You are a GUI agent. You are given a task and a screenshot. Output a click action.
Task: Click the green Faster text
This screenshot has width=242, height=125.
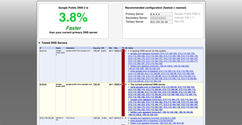pyautogui.click(x=74, y=28)
